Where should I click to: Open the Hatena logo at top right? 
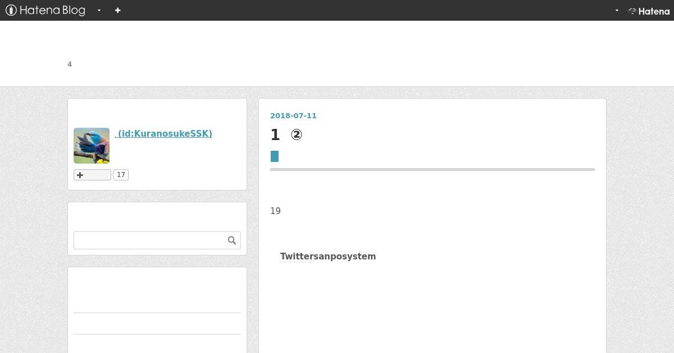pos(649,11)
